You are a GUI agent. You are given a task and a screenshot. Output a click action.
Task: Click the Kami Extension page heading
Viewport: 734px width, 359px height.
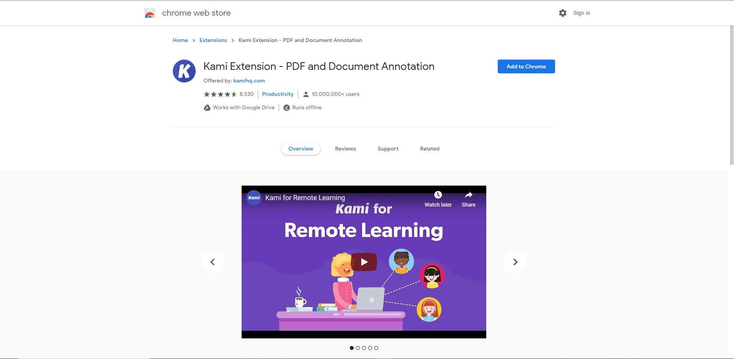pos(319,66)
